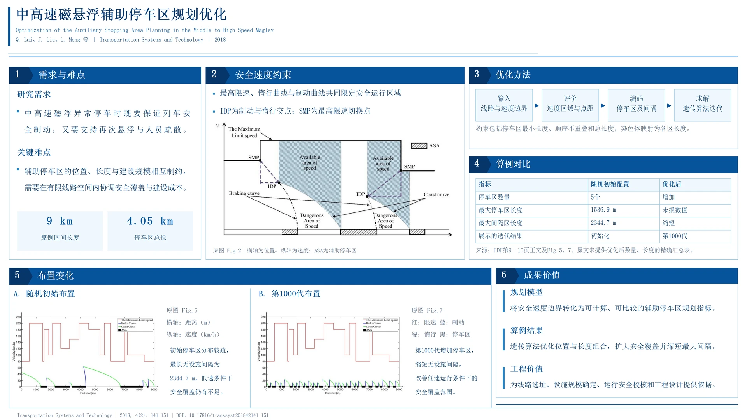
Task: Select the 编码 停车区及间隔 flow box
Action: pyautogui.click(x=636, y=105)
